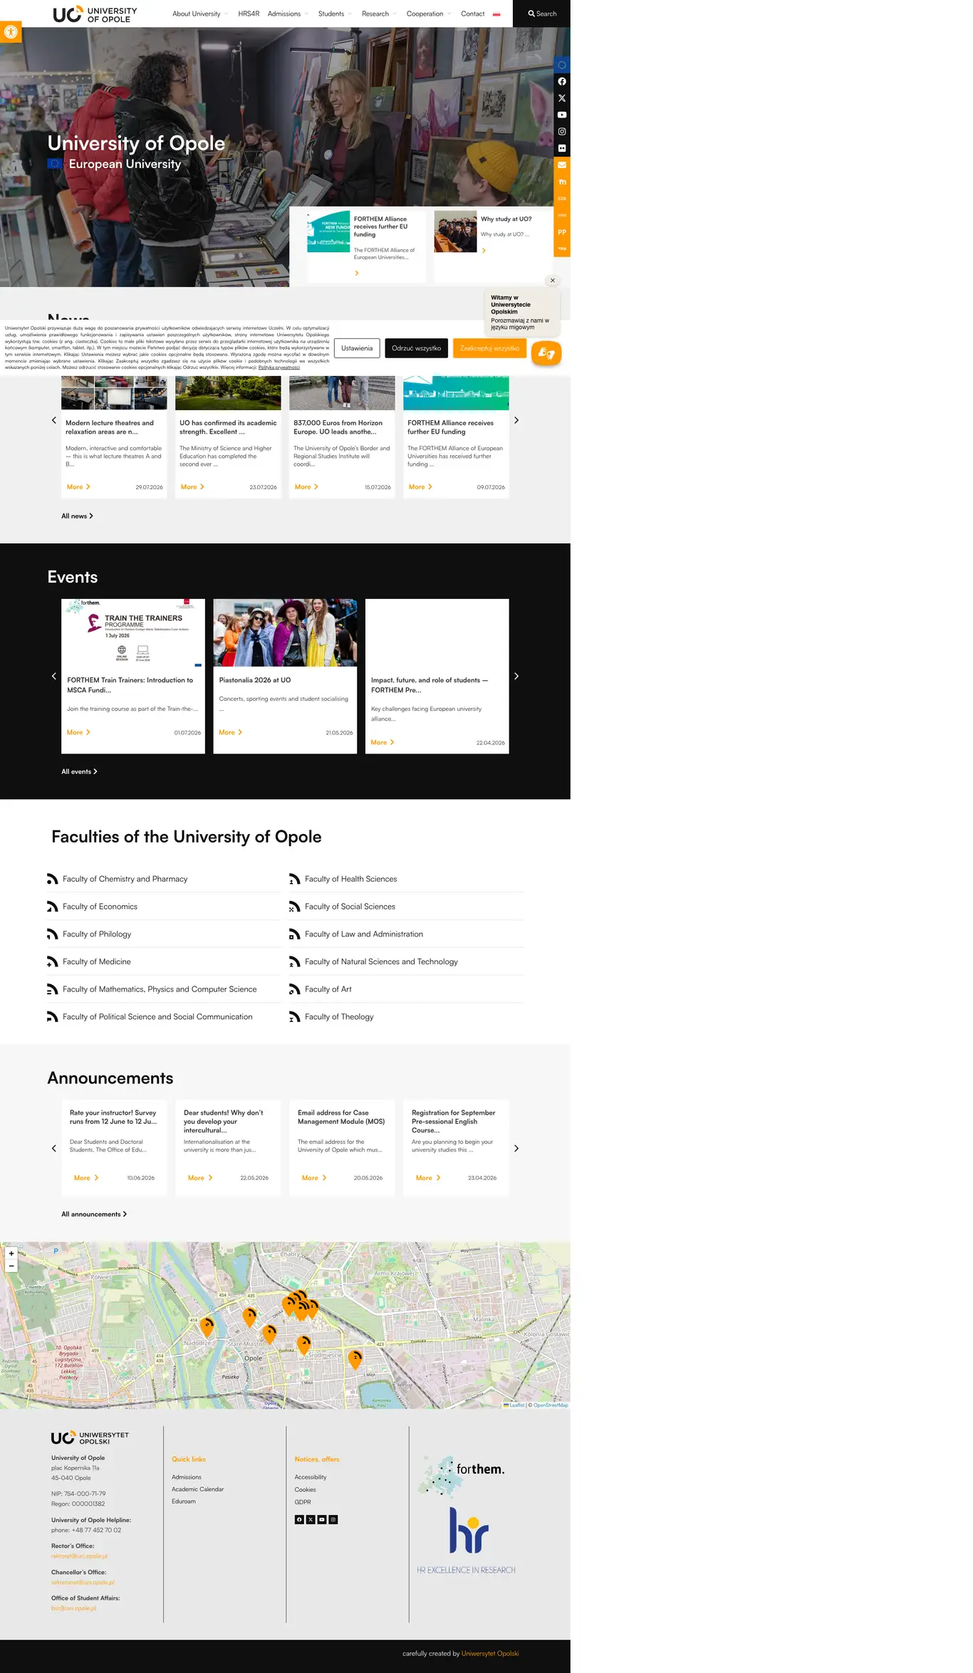Viewport: 973px width, 1673px height.
Task: Open the Instagram sidebar icon
Action: pyautogui.click(x=562, y=132)
